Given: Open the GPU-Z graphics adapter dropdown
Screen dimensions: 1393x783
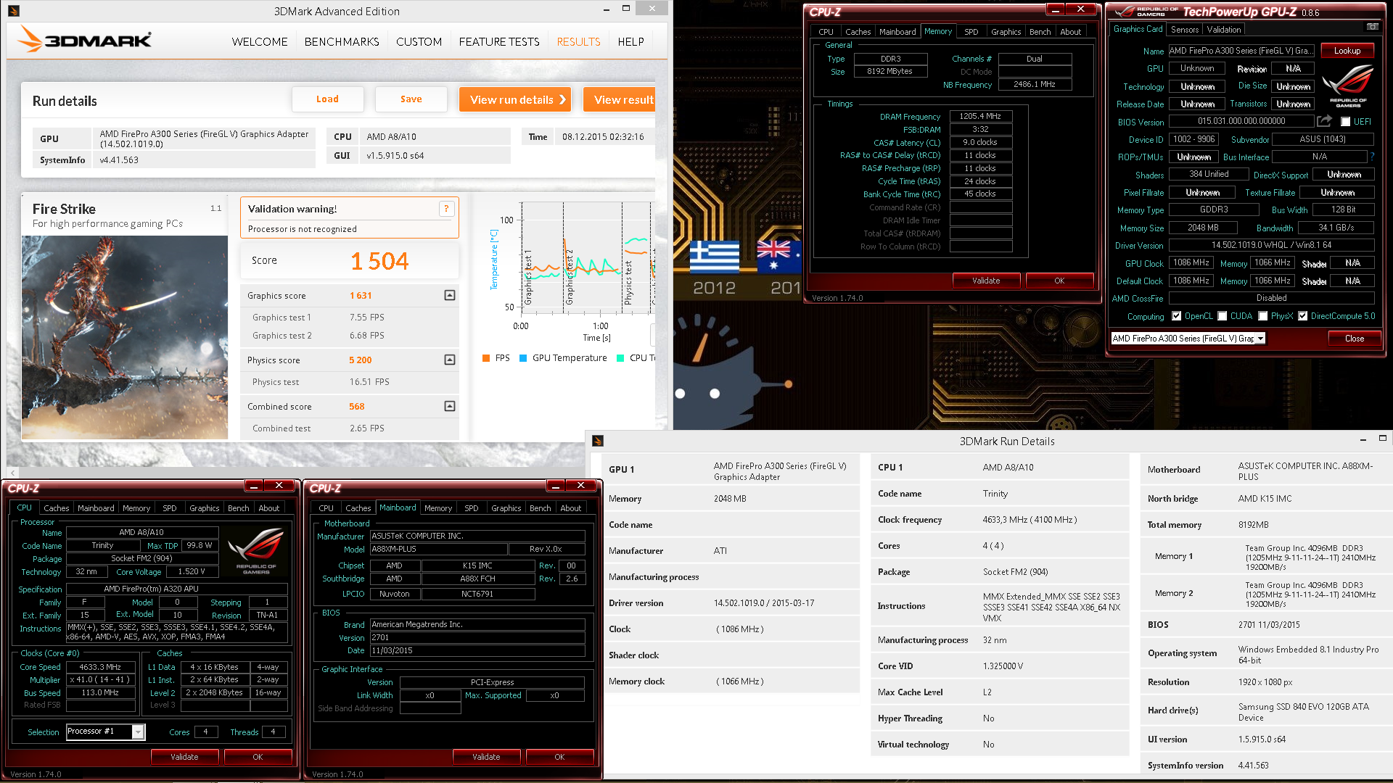Looking at the screenshot, I should tap(1260, 339).
